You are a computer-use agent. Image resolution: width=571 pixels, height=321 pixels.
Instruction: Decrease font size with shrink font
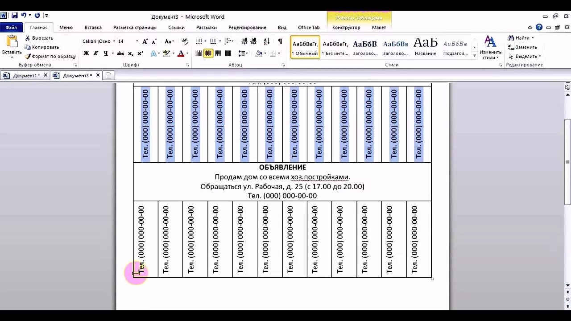154,41
